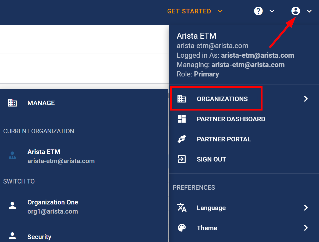
Task: Click the MANAGE option
Action: [x=41, y=102]
